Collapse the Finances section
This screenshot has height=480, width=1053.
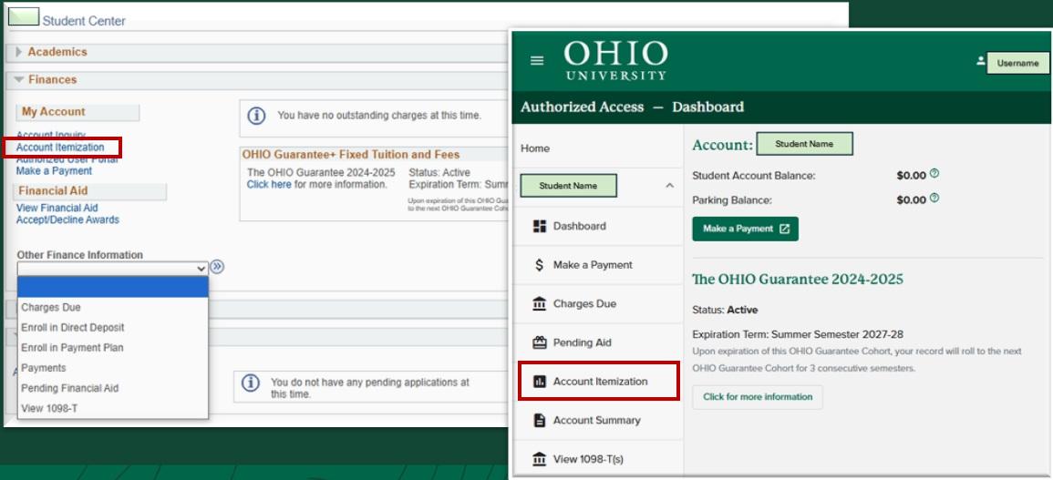click(19, 79)
